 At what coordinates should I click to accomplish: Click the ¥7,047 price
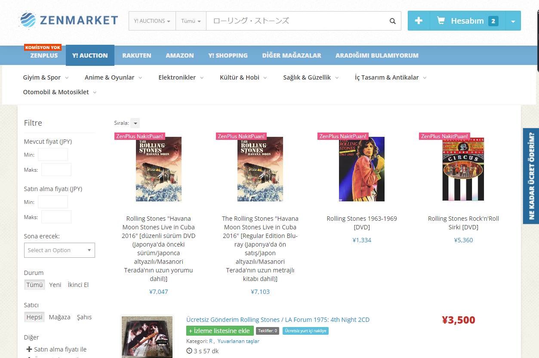pos(159,292)
